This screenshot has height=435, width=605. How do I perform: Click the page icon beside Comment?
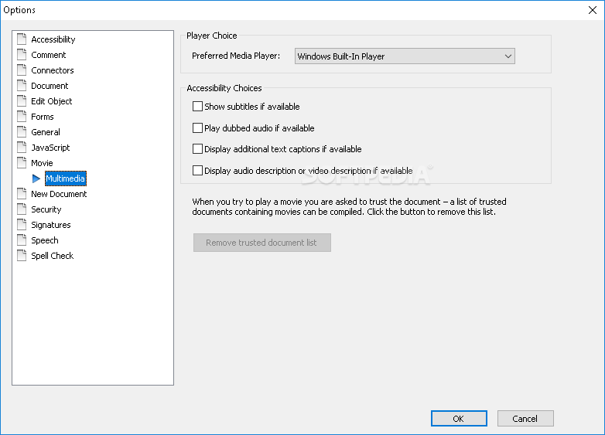tap(22, 54)
